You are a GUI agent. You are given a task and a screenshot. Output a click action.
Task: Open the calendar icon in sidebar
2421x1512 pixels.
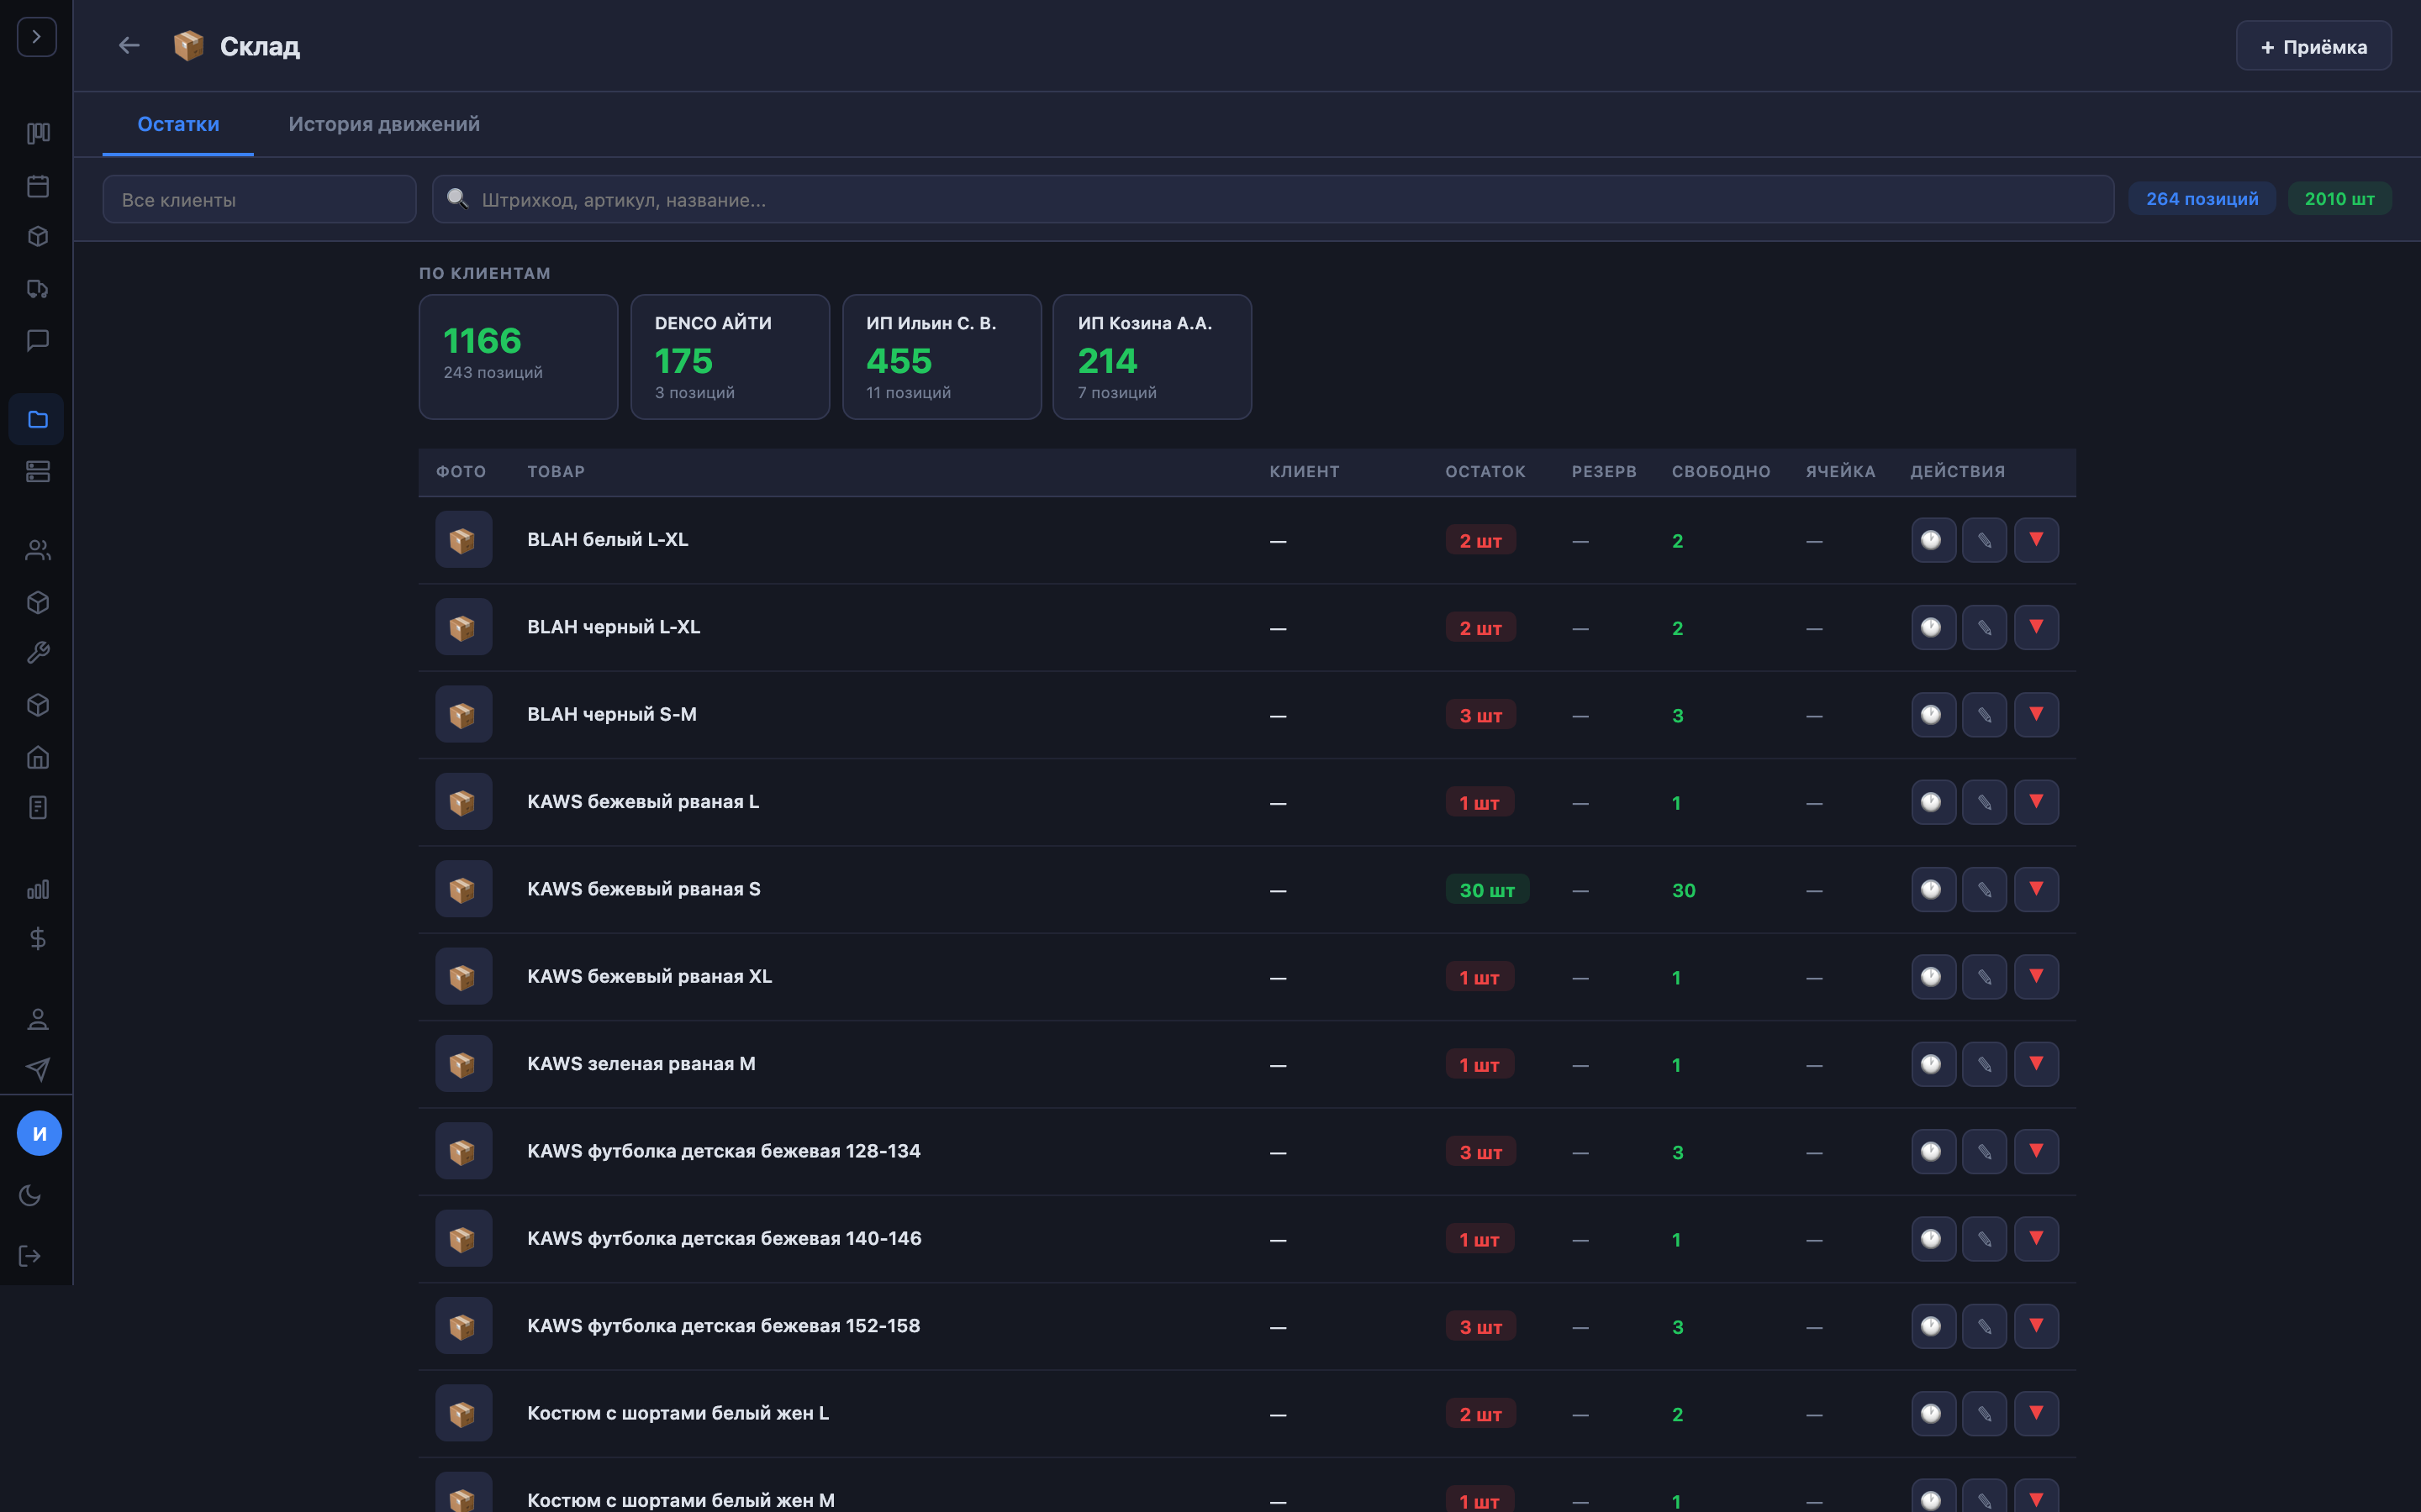point(38,186)
